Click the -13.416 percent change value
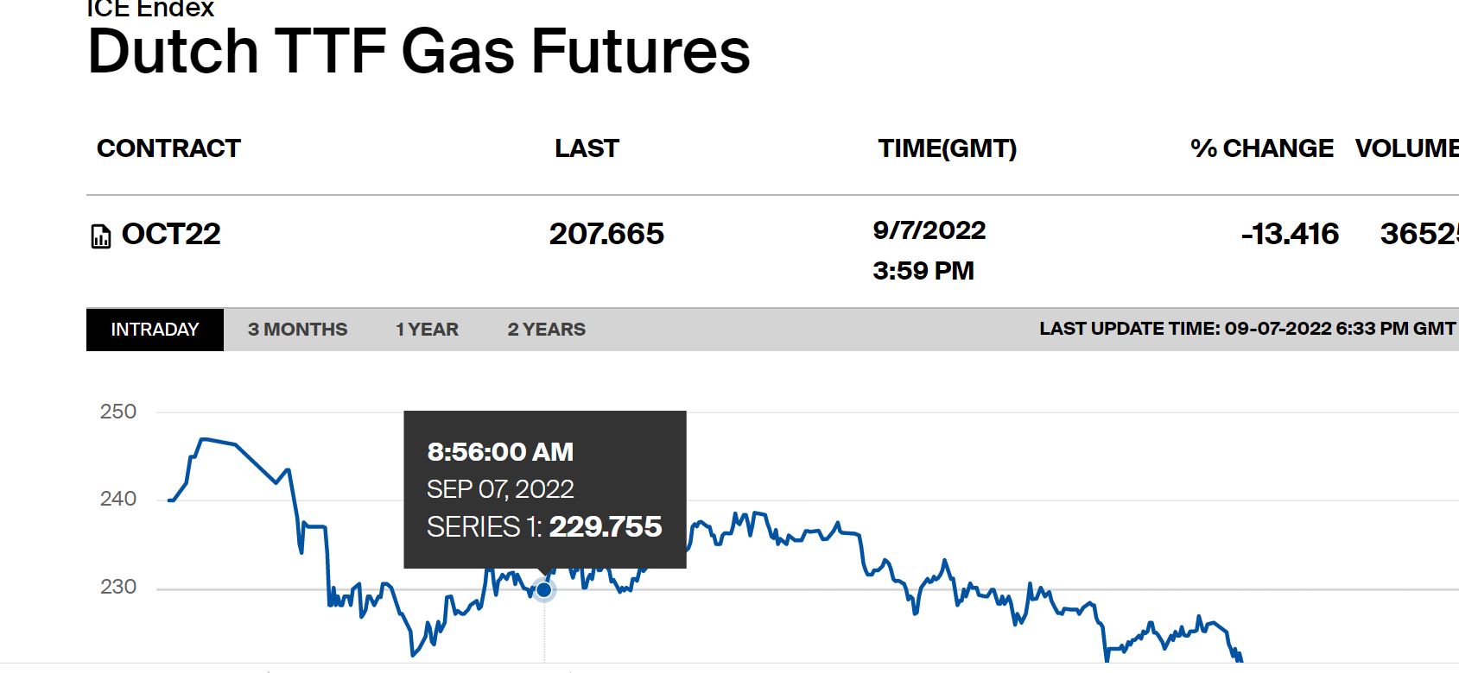Screen dimensions: 1459x673 1290,234
